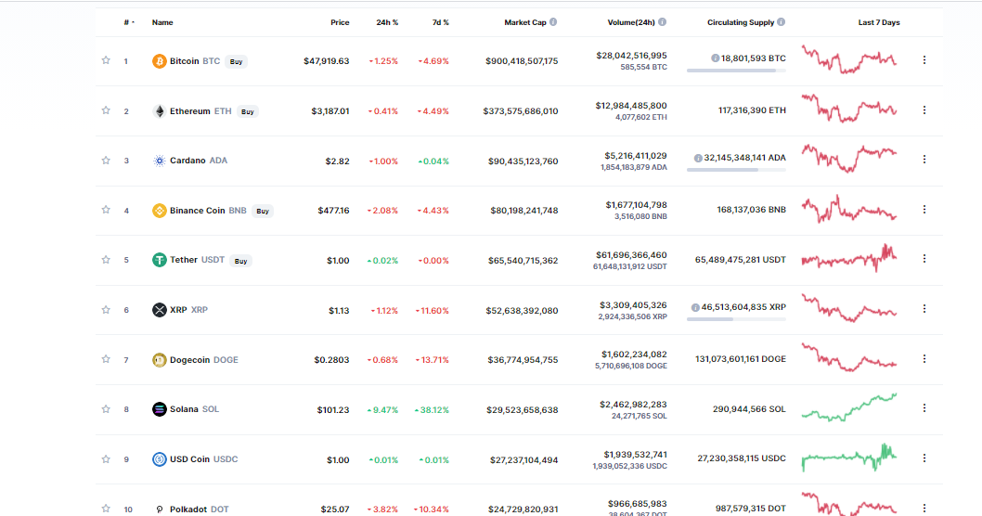The height and width of the screenshot is (516, 982).
Task: Sort table by 7d % column
Action: point(440,22)
